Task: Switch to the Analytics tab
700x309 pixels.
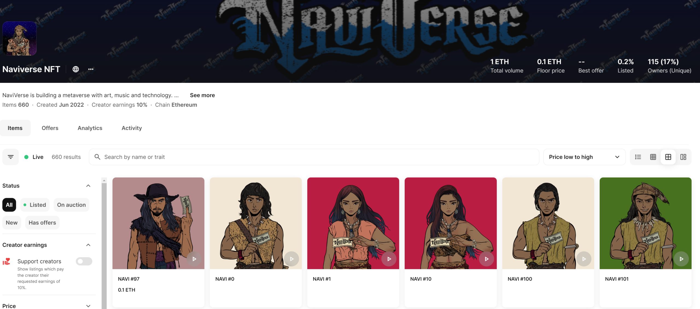Action: coord(90,128)
